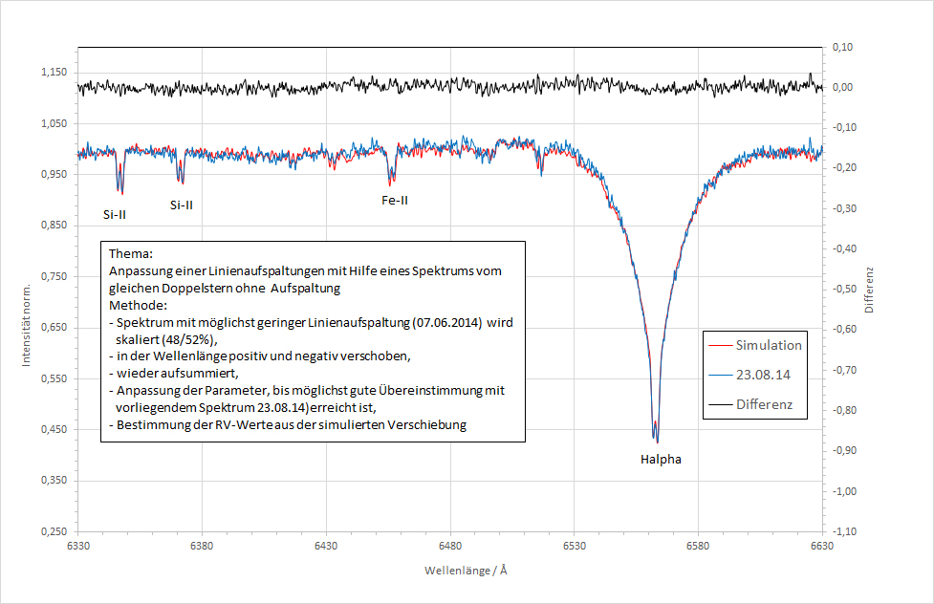The width and height of the screenshot is (934, 604).
Task: Click the leftmost Si-II line label
Action: [x=116, y=214]
